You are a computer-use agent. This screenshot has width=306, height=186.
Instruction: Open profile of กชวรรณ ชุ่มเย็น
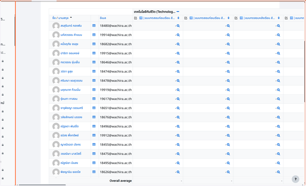(x=70, y=62)
